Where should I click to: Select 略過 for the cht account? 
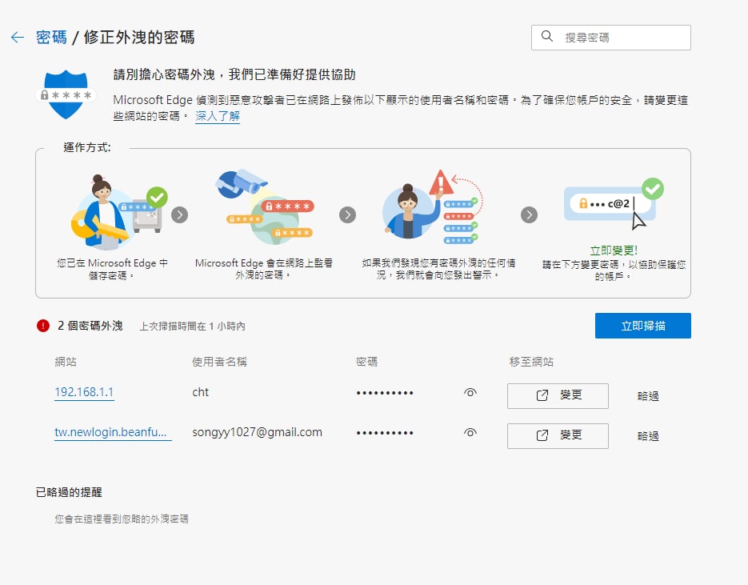click(648, 396)
